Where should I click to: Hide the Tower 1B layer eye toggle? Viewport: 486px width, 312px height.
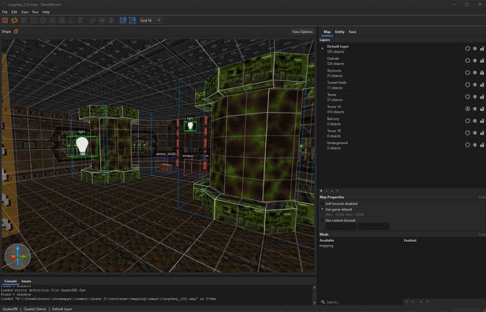point(475,133)
